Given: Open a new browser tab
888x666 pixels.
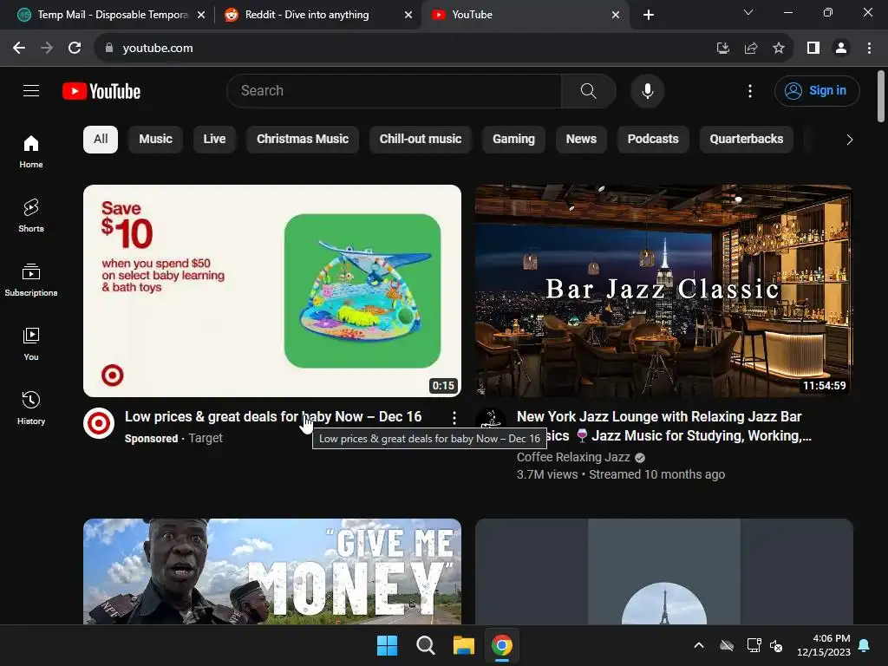Looking at the screenshot, I should (x=649, y=15).
